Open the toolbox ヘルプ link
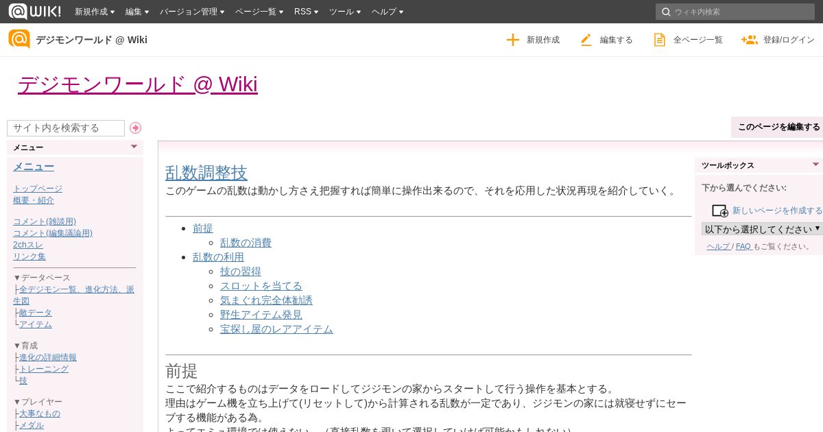This screenshot has width=823, height=432. (x=719, y=246)
